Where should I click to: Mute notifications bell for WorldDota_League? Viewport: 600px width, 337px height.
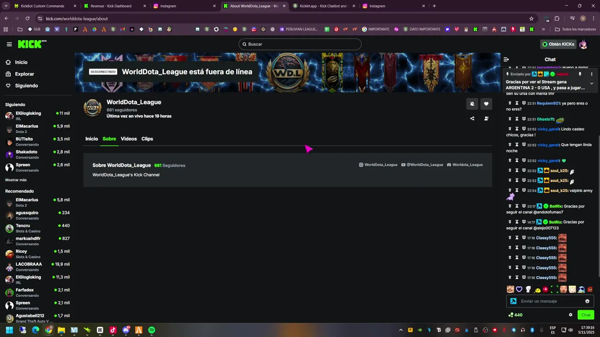(x=472, y=104)
